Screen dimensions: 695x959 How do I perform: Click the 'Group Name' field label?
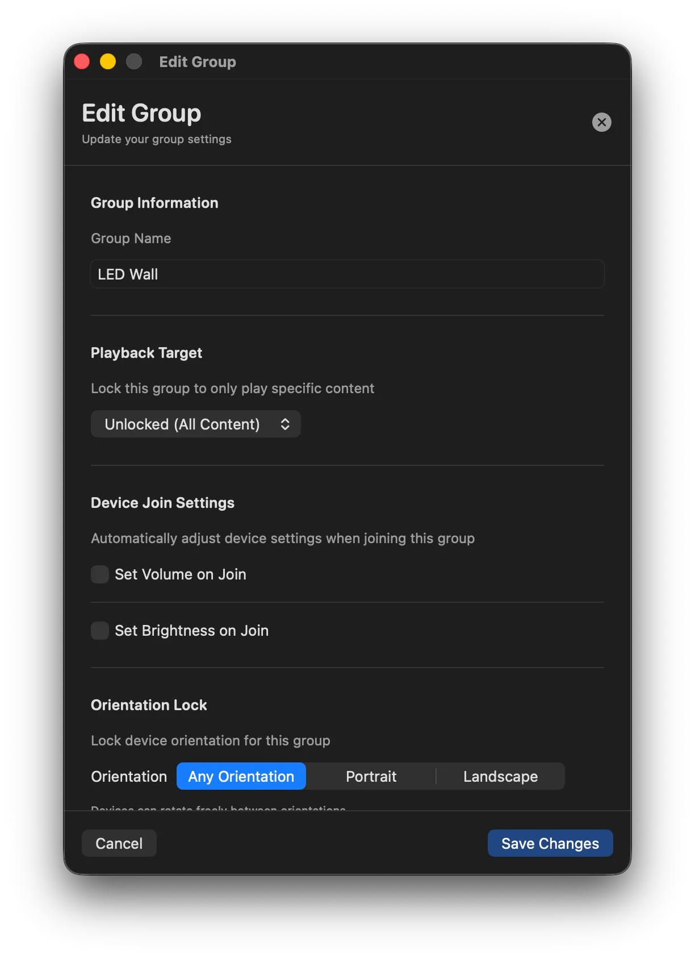tap(131, 239)
